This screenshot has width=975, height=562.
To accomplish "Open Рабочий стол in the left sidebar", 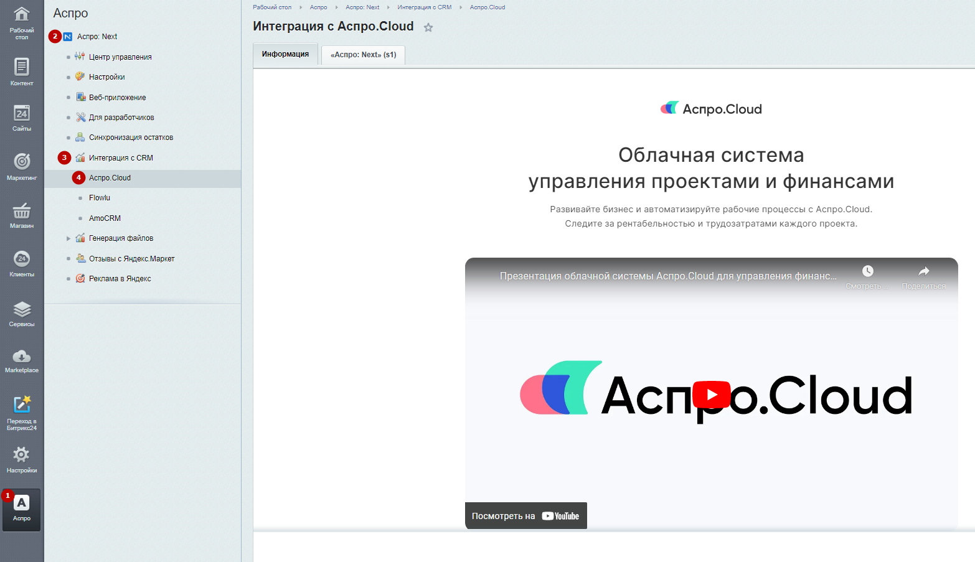I will tap(22, 23).
